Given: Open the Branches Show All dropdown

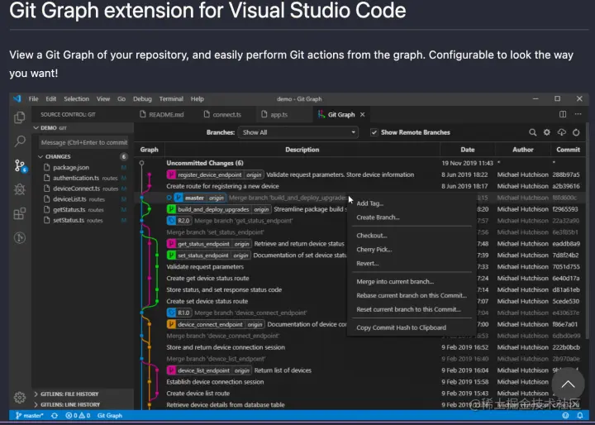Looking at the screenshot, I should [x=297, y=132].
